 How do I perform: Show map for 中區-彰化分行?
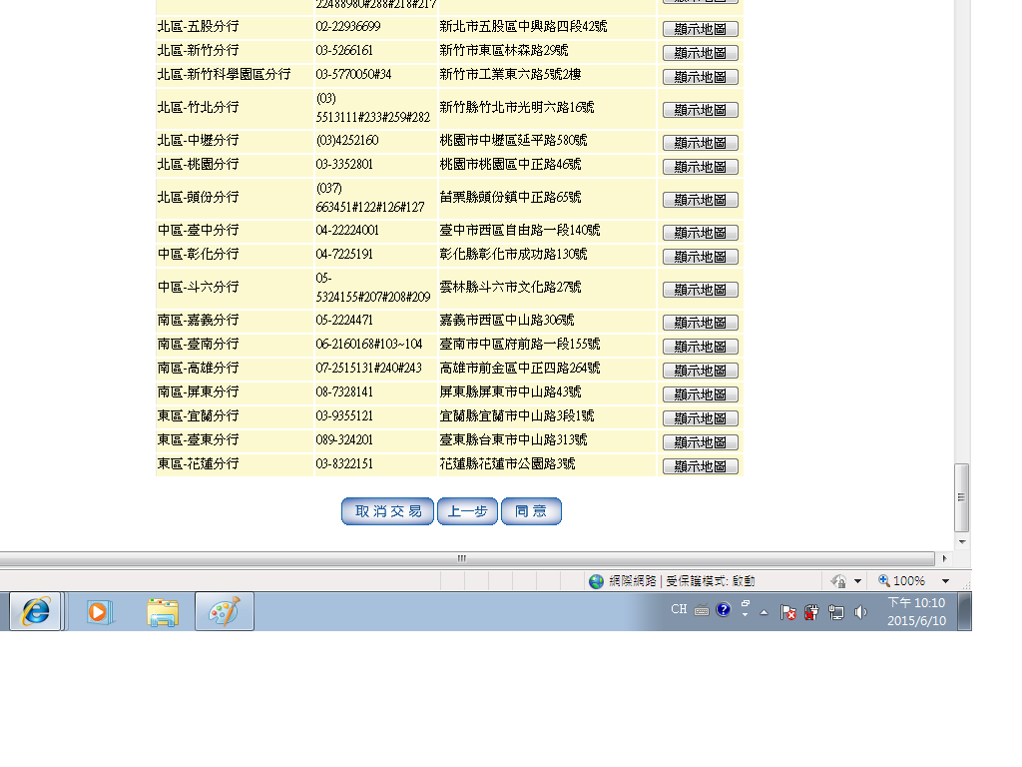(700, 257)
